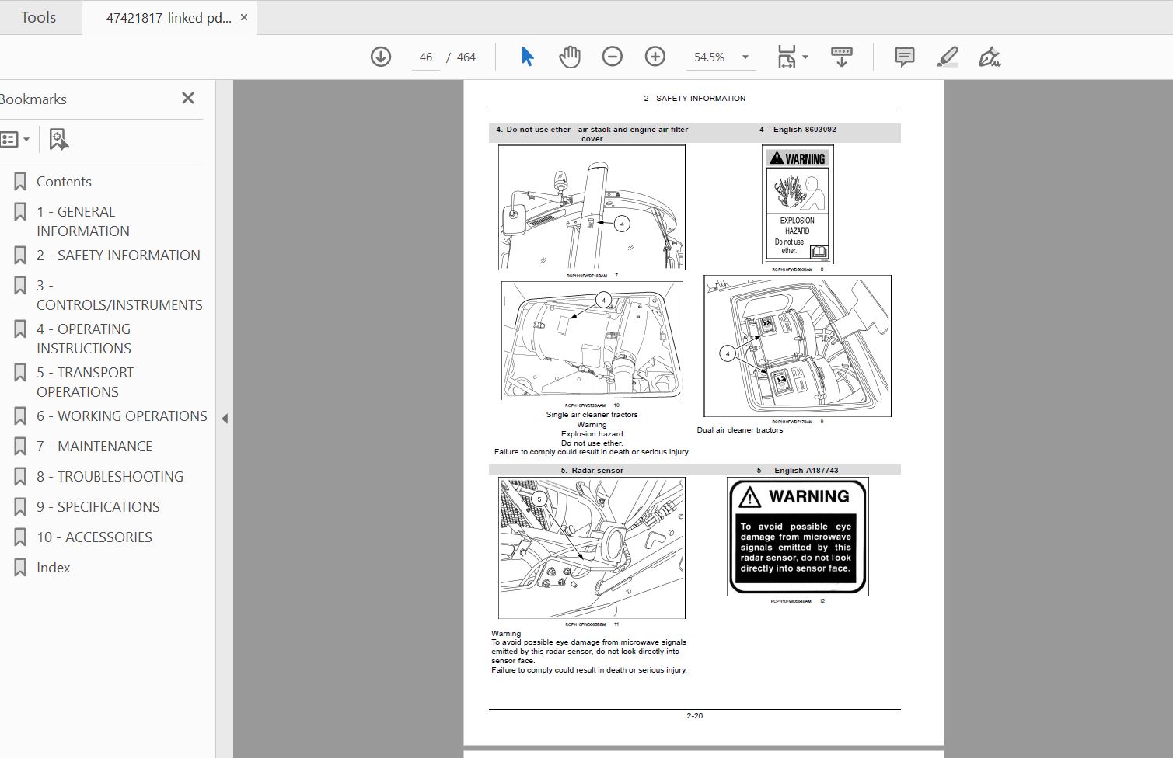The height and width of the screenshot is (758, 1173).
Task: Click the total page count 464
Action: click(466, 57)
